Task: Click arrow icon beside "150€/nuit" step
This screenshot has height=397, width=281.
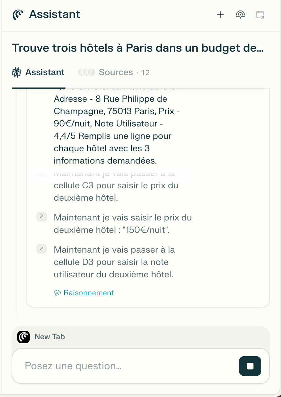Action: (42, 217)
